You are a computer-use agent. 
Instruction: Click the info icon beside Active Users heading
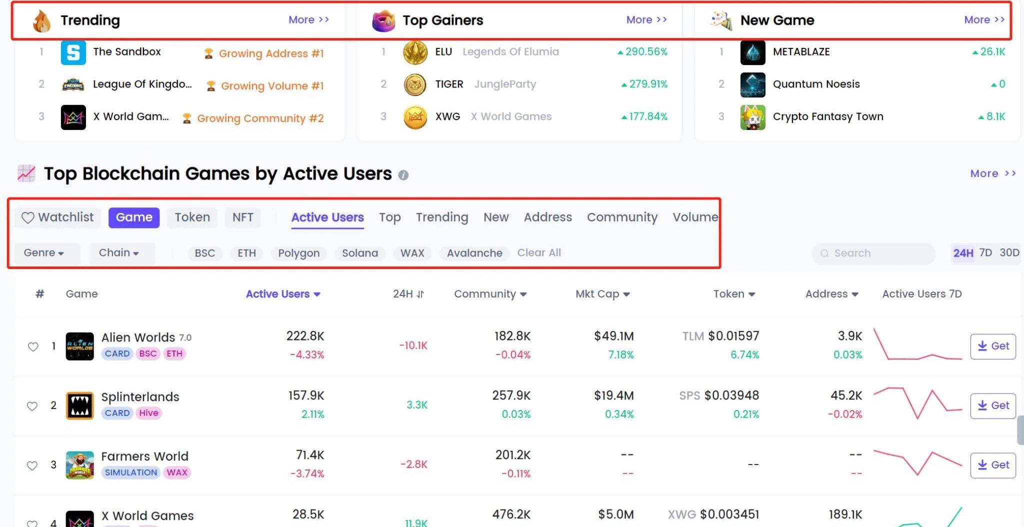pos(403,175)
